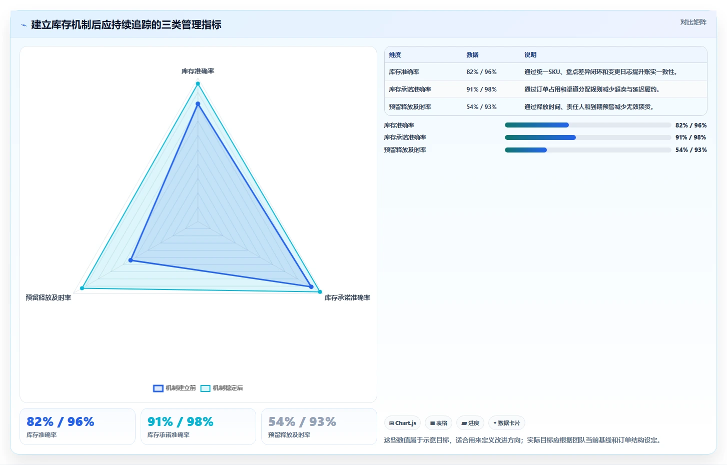
Task: Click the 数据卡片 tag chip
Action: tap(506, 423)
